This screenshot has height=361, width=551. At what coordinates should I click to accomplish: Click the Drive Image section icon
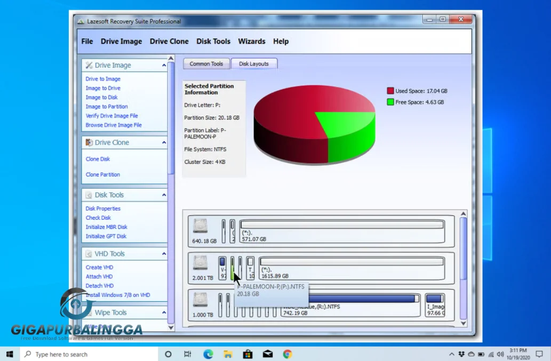89,65
